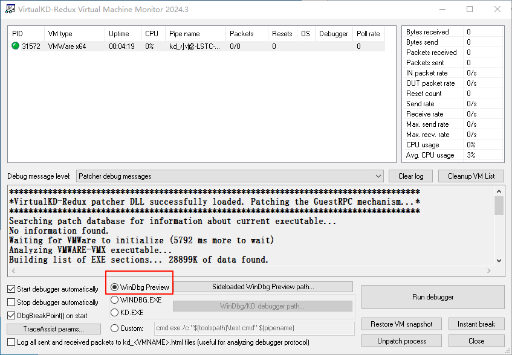Sort VM list by CPU column
This screenshot has height=355, width=512.
[x=153, y=34]
